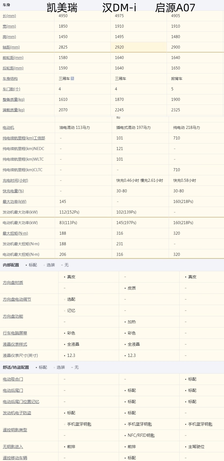Click the 舒适/防盗配置 section heading
Viewport: 224px width, 461px height.
pos(16,367)
